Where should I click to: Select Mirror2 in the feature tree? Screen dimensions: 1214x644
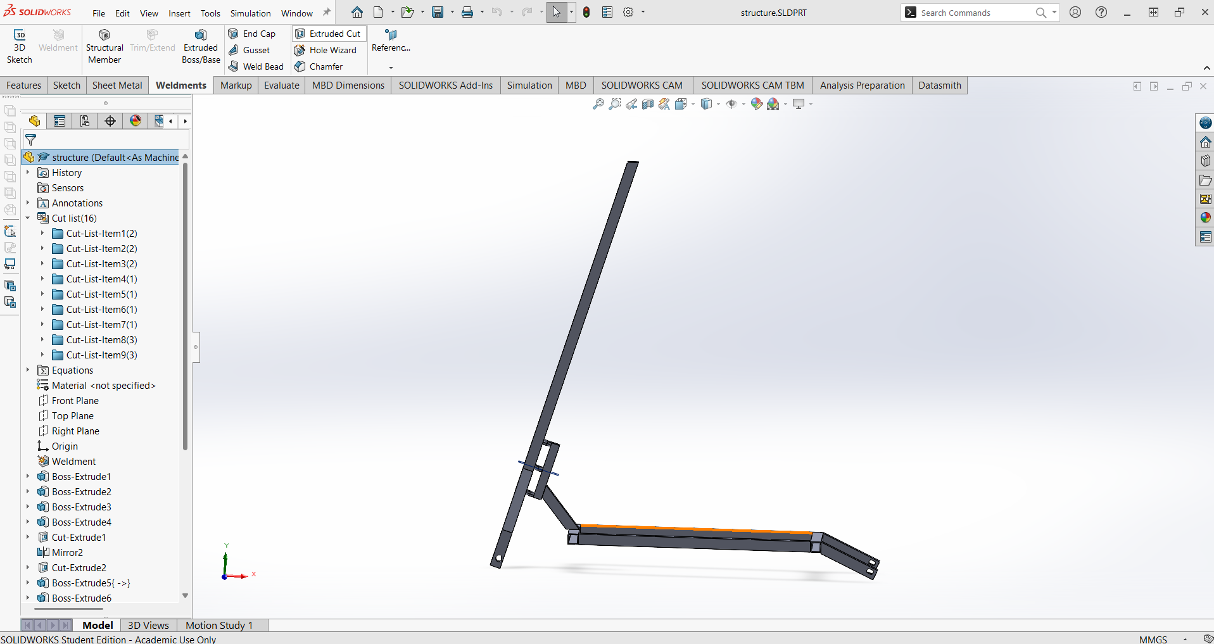tap(67, 553)
